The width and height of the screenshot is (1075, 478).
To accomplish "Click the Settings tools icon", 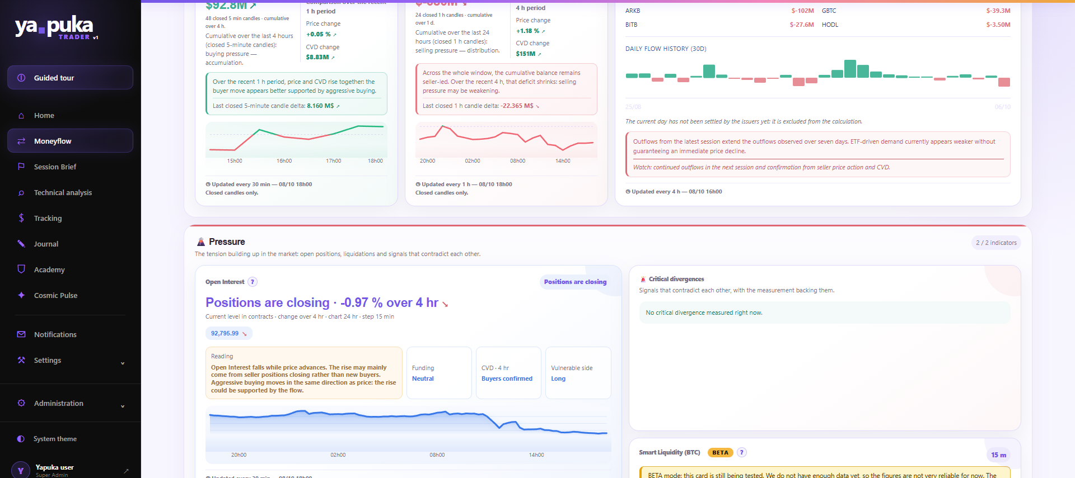I will [21, 360].
